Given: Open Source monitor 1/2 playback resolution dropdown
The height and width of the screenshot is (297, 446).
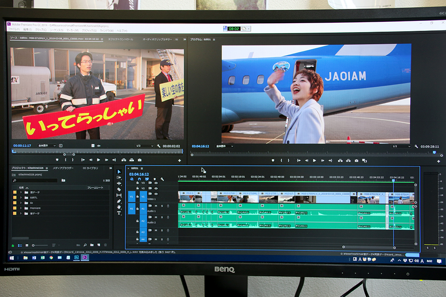Looking at the screenshot, I should pyautogui.click(x=144, y=146).
